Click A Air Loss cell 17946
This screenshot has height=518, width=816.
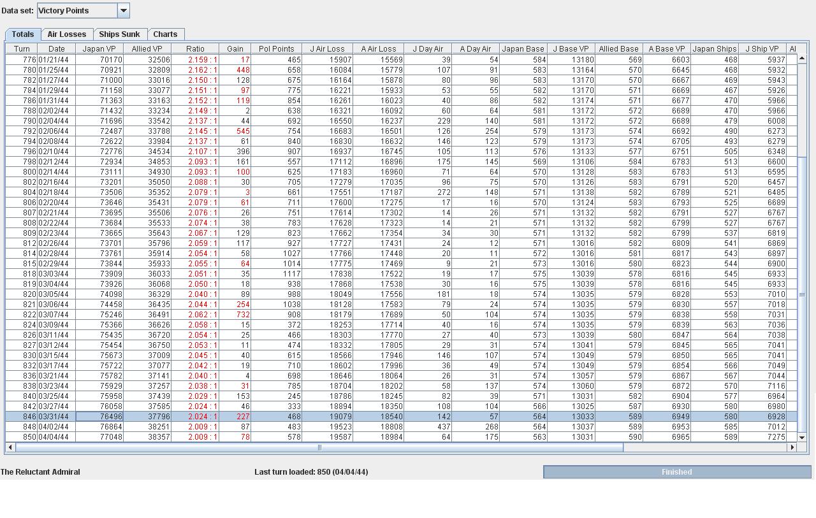[x=379, y=356]
